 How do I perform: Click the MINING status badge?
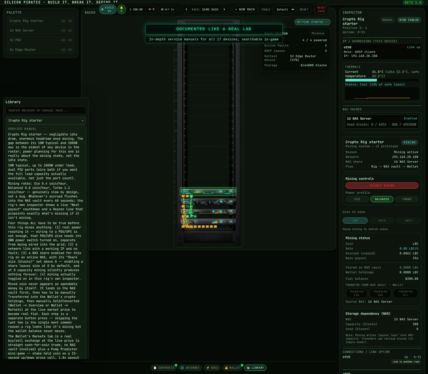[x=410, y=142]
